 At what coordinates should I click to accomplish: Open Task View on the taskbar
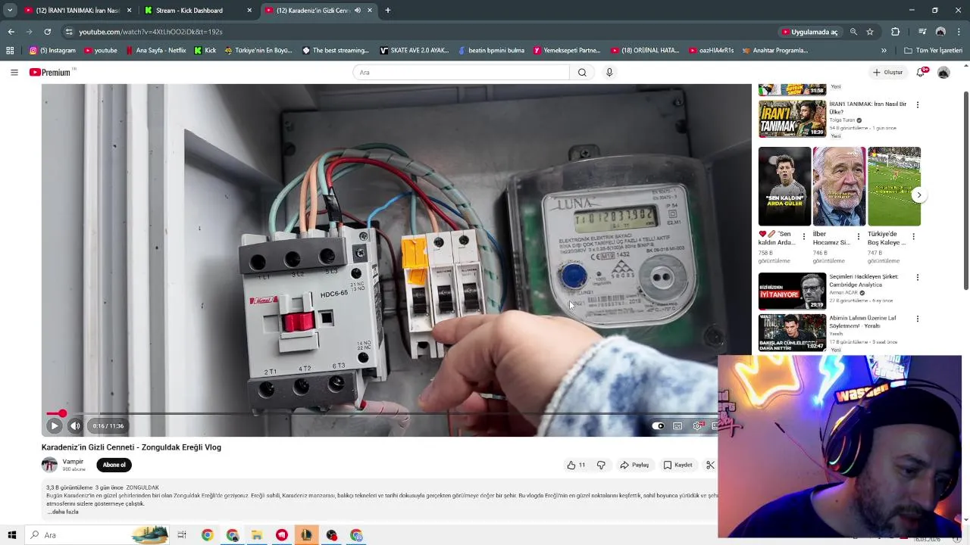182,535
